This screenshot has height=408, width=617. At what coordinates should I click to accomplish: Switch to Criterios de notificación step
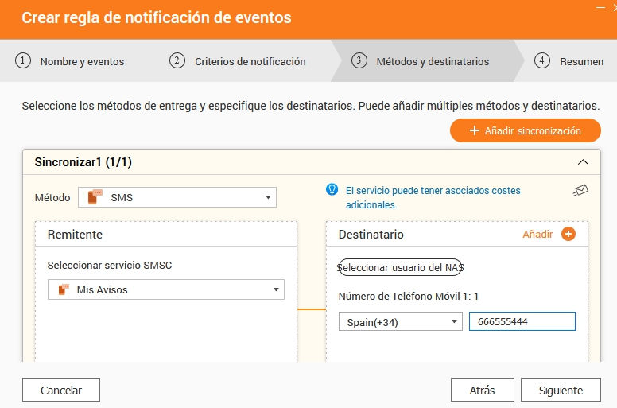239,61
